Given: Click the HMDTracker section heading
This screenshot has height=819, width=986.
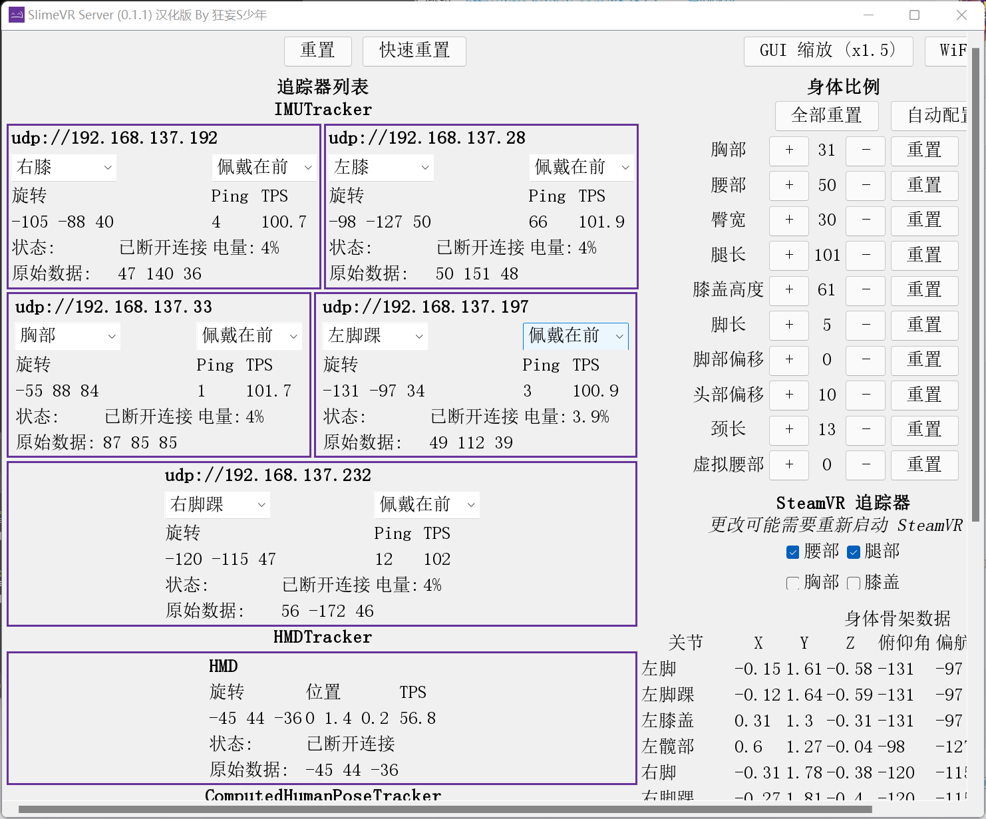Looking at the screenshot, I should [323, 637].
